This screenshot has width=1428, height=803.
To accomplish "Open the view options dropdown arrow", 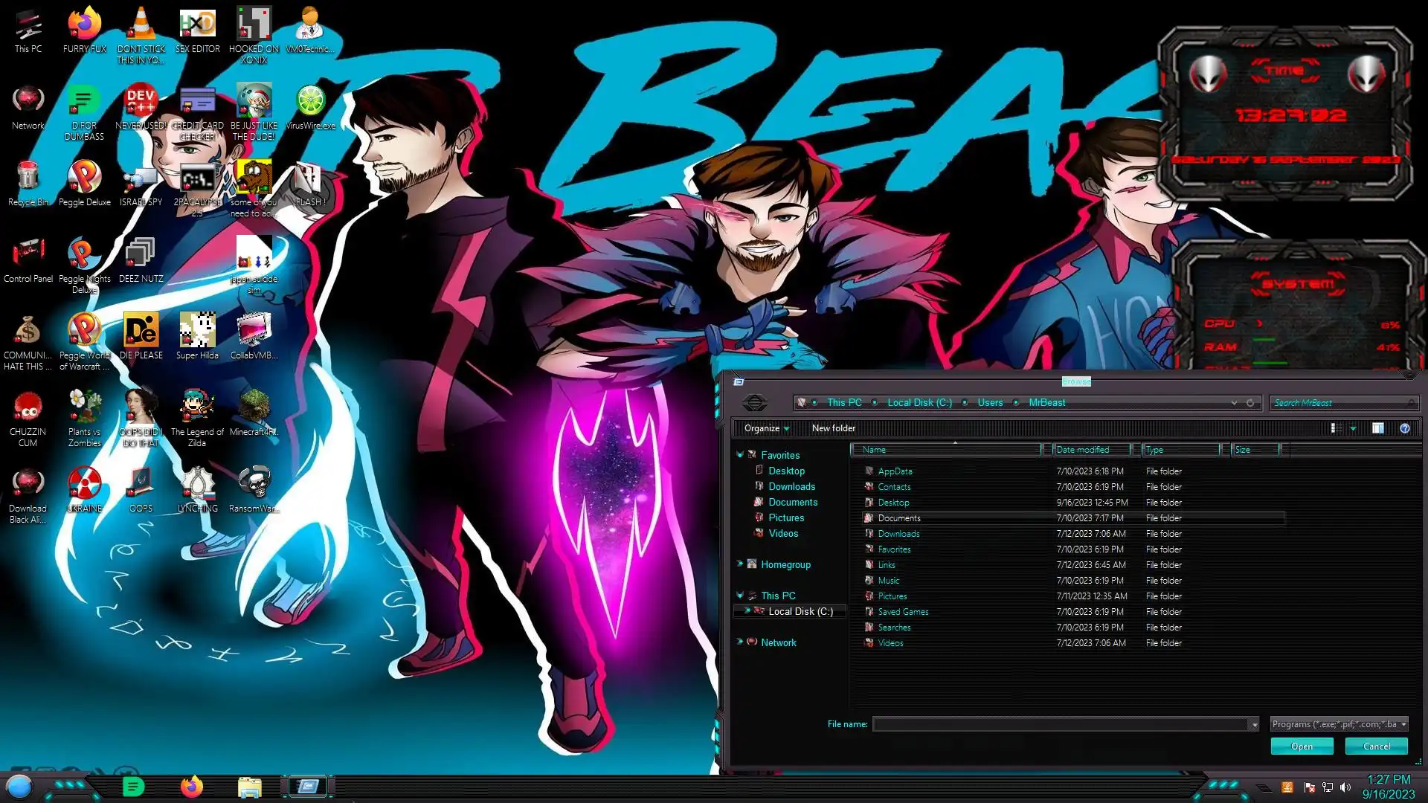I will 1353,428.
